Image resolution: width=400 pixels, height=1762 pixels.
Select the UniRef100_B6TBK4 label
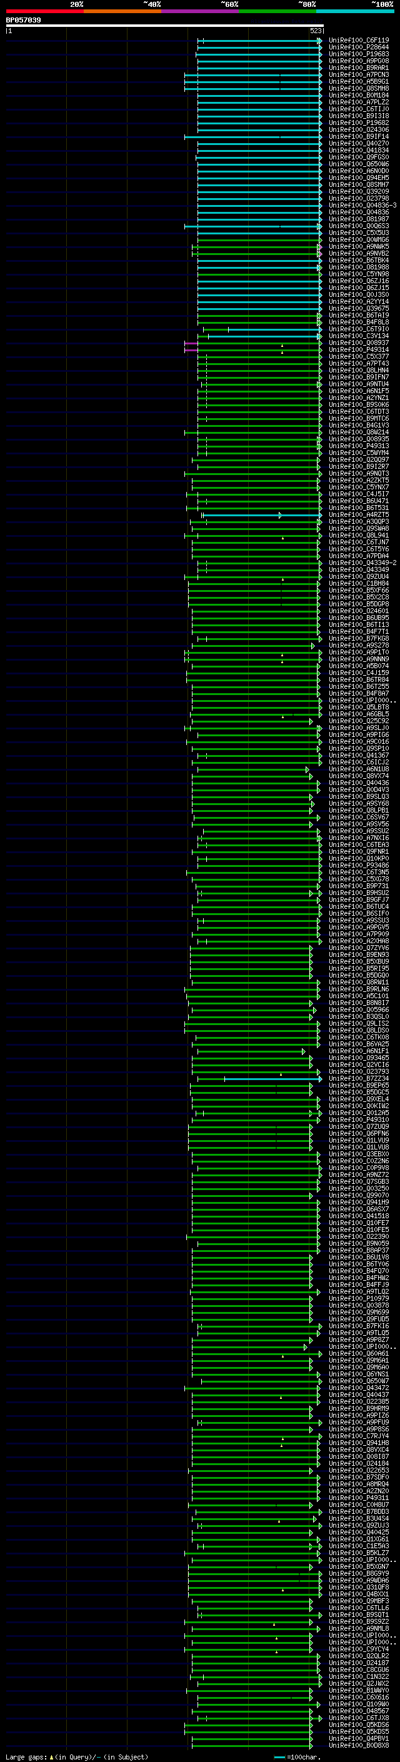[x=358, y=261]
